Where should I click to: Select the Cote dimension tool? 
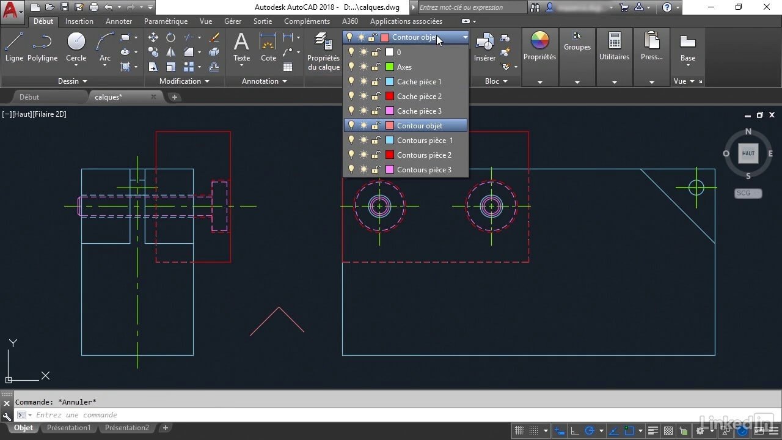(268, 47)
